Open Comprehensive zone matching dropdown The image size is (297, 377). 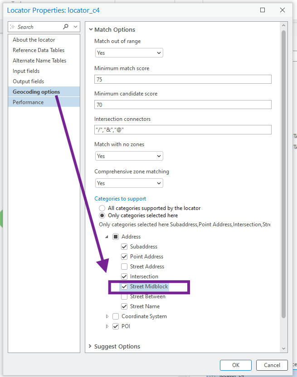[x=129, y=183]
